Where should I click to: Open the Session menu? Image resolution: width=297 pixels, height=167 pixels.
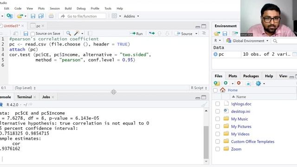click(x=55, y=8)
